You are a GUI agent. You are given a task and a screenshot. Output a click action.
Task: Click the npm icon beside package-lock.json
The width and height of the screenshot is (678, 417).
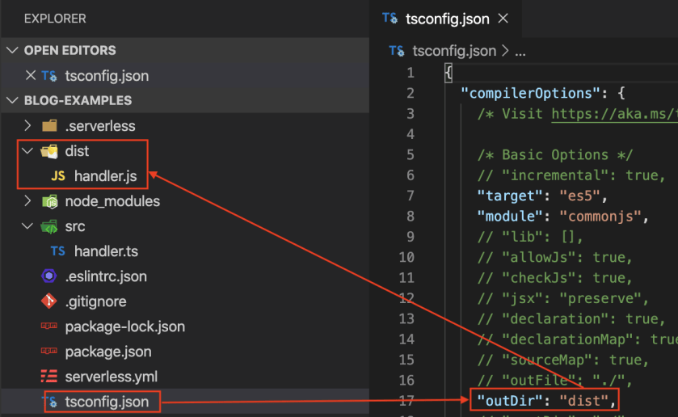[48, 326]
